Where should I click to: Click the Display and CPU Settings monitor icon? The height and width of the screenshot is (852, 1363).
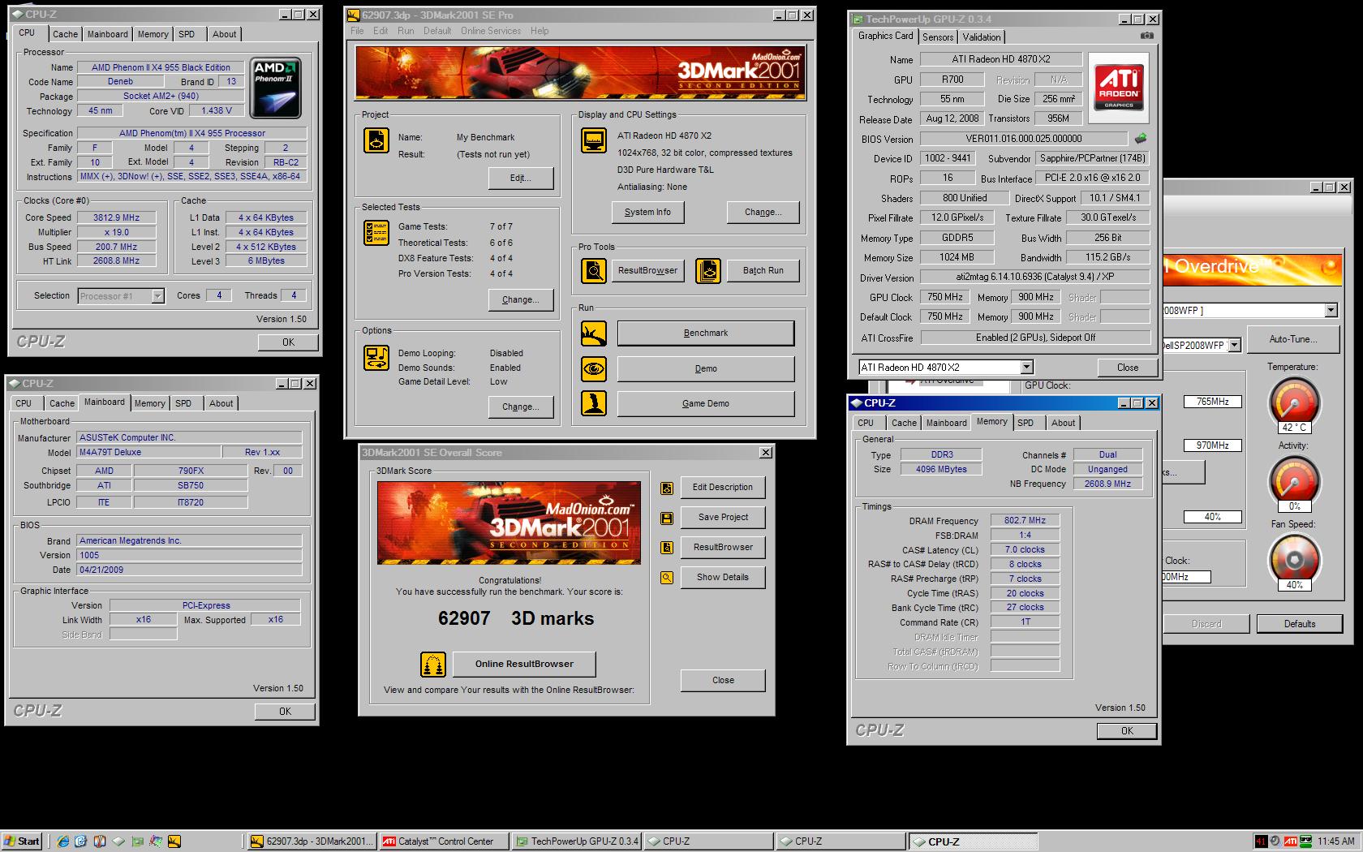tap(594, 140)
